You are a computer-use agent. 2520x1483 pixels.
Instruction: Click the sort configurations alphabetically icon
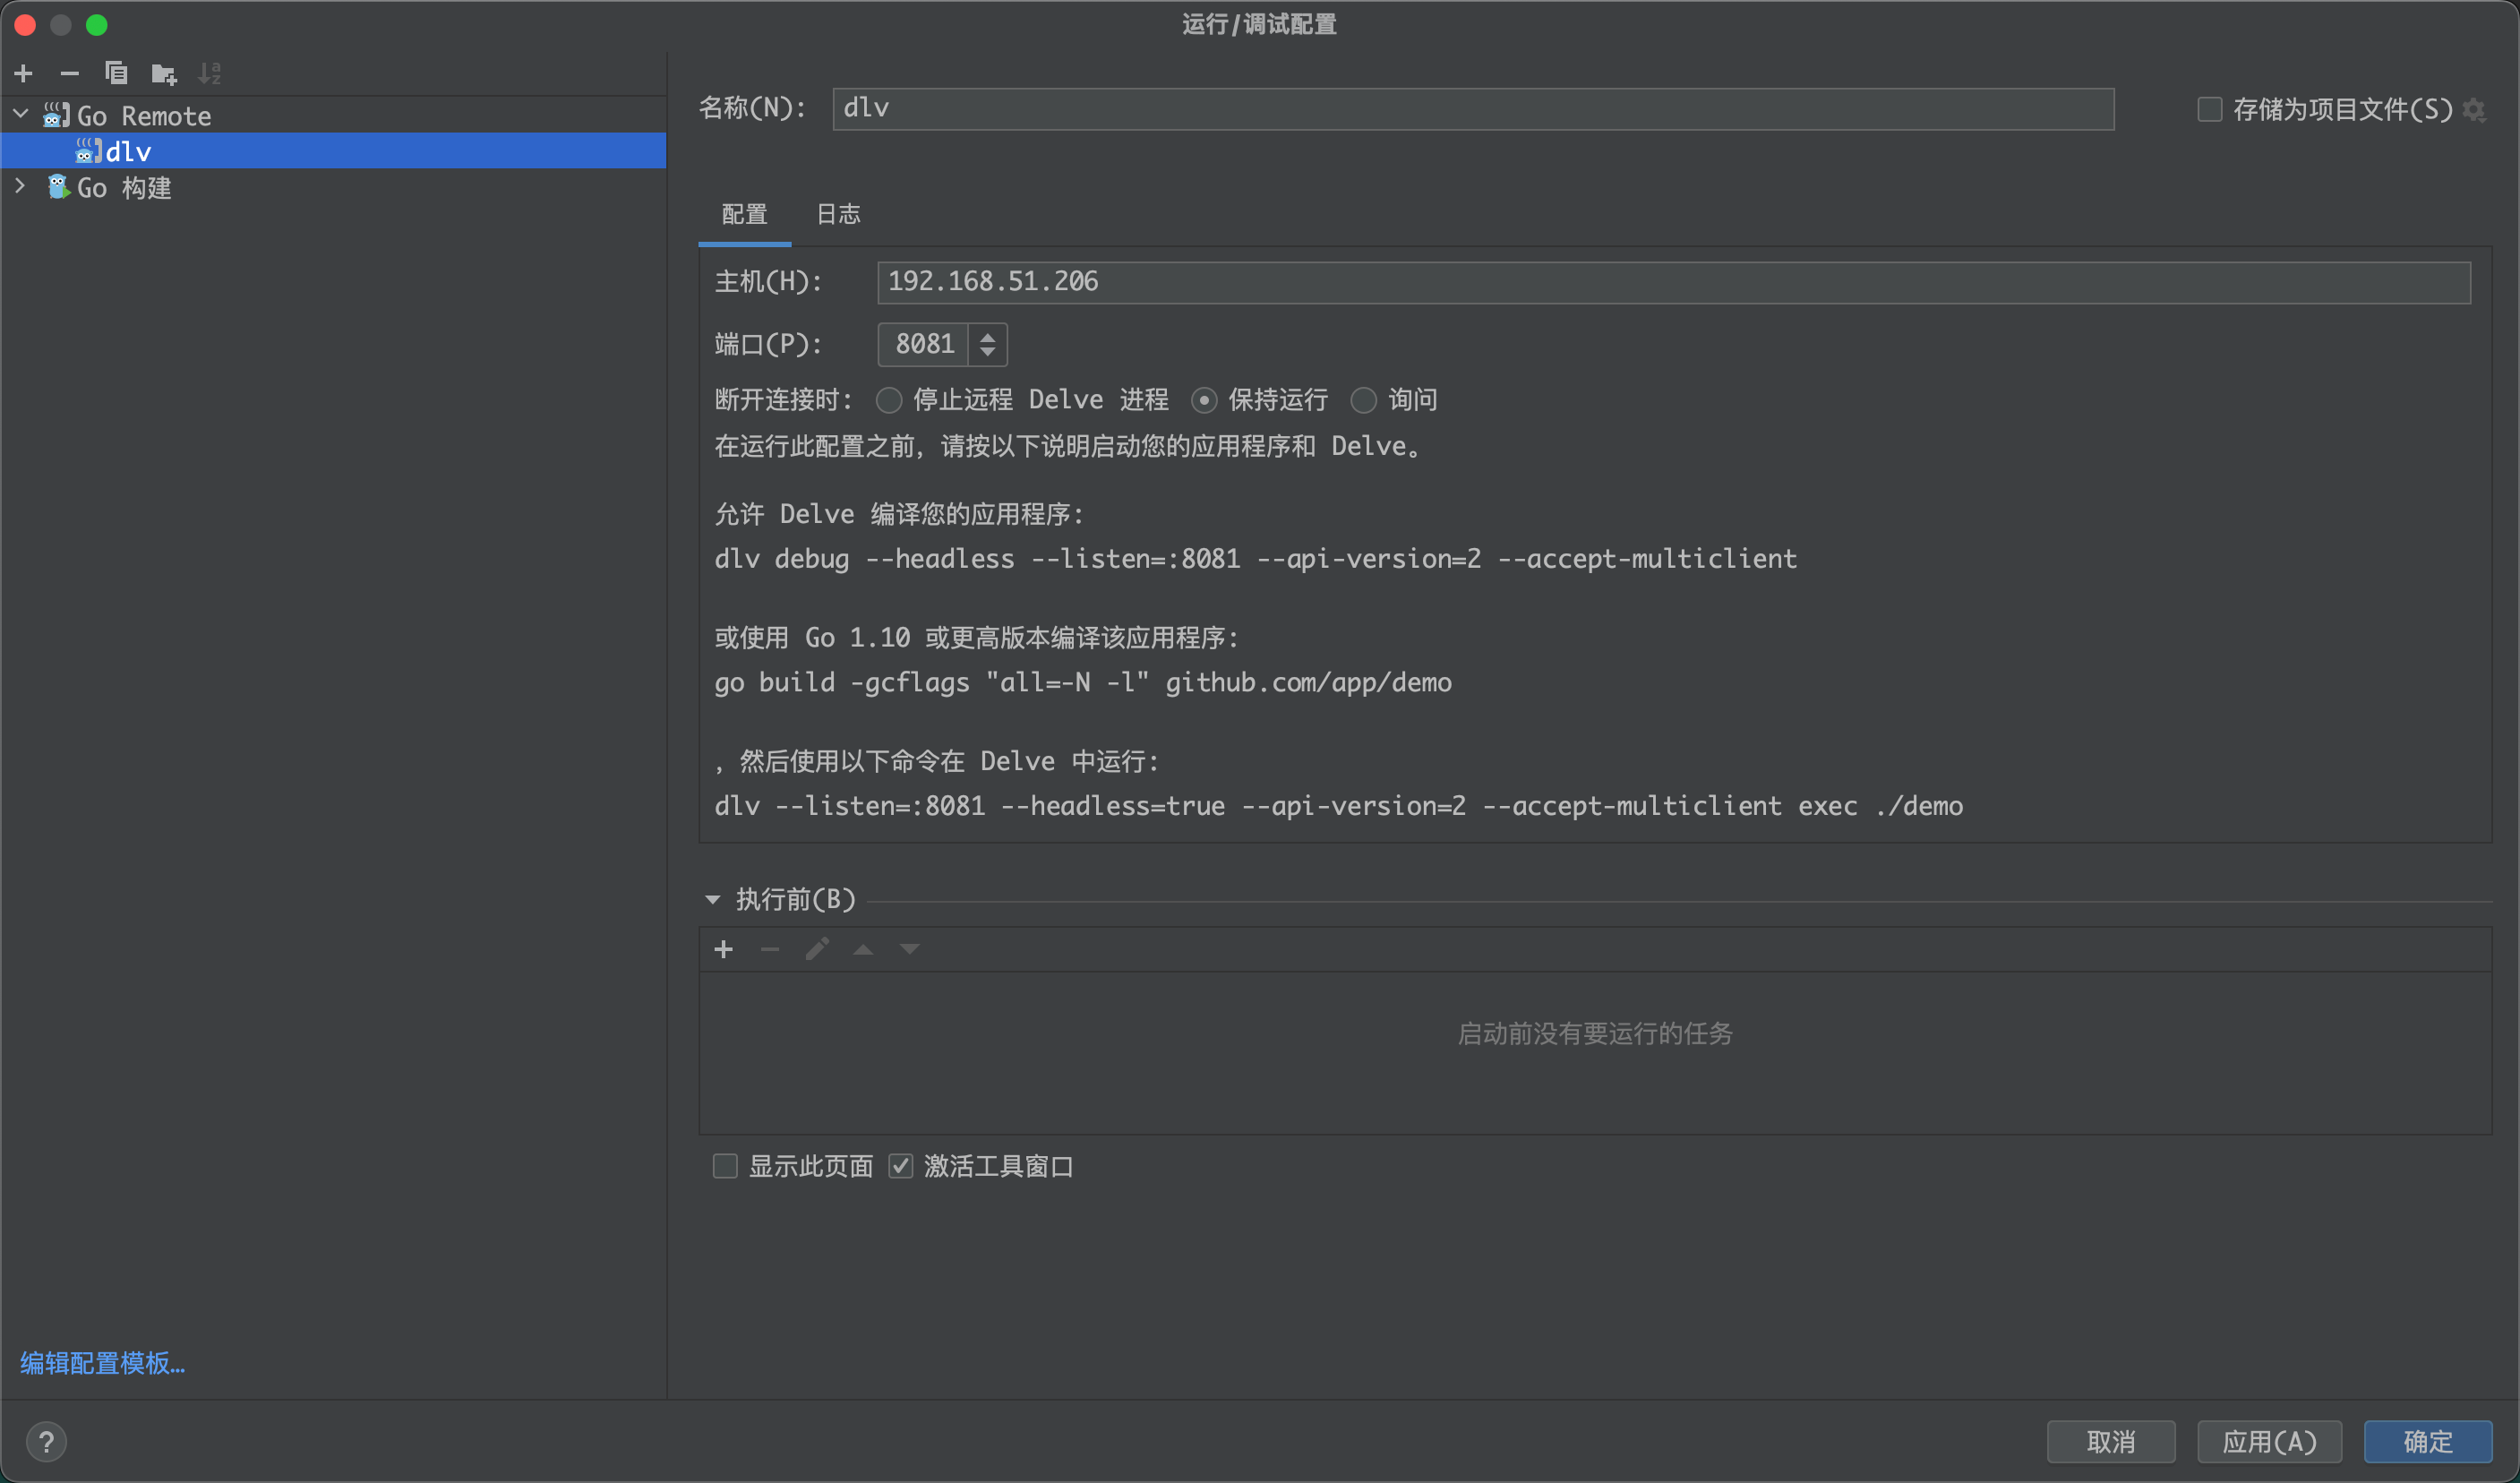coord(209,73)
